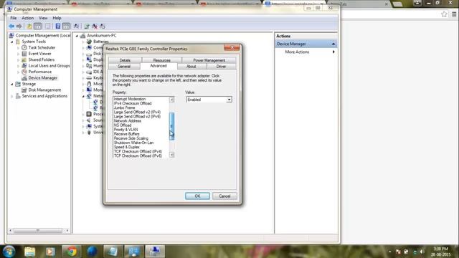Click the Windows Start orb

9,252
